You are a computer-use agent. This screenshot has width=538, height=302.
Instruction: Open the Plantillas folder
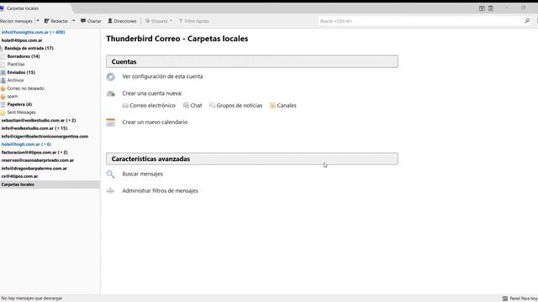[x=16, y=65]
